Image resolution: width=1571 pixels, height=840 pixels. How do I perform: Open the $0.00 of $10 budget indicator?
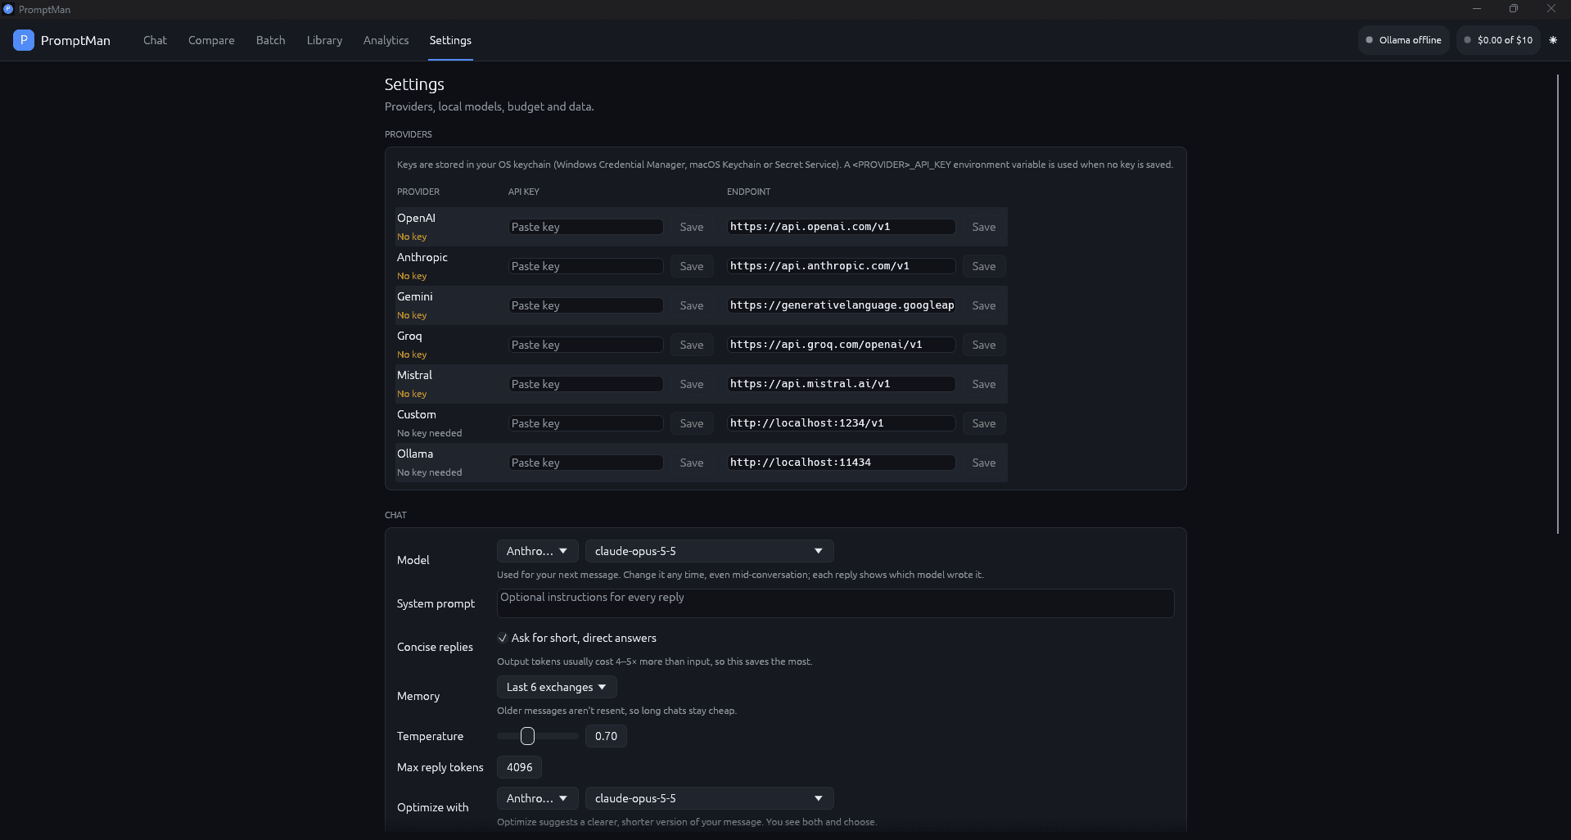(x=1498, y=39)
